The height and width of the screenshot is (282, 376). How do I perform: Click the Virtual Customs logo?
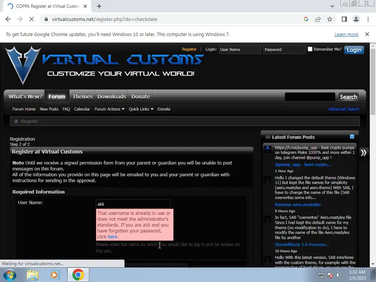pos(104,65)
